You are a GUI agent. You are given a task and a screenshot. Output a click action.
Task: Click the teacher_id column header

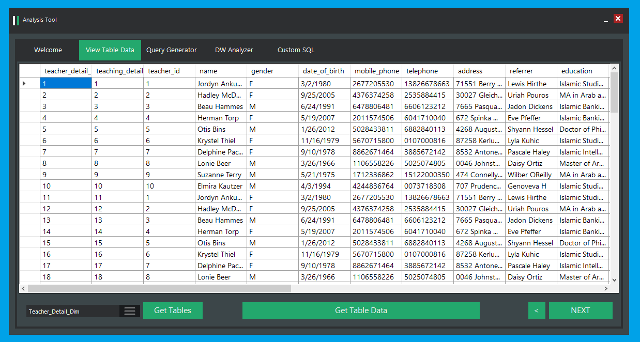(x=164, y=71)
